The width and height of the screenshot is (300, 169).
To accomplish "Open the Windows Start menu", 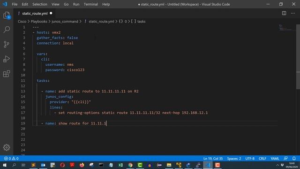I will point(4,165).
